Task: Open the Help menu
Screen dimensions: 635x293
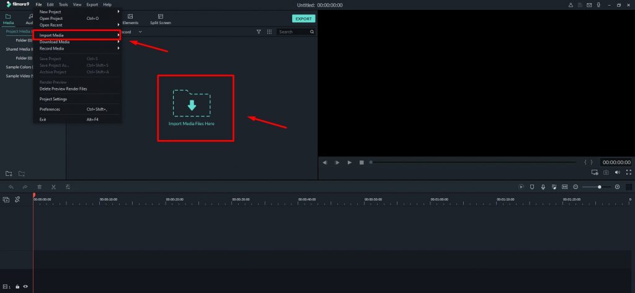Action: pos(107,4)
